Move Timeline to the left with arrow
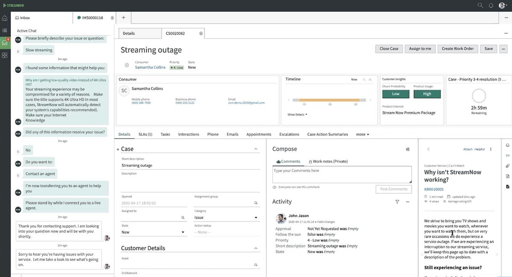Viewport: 512px width, 277px height. coord(289,100)
